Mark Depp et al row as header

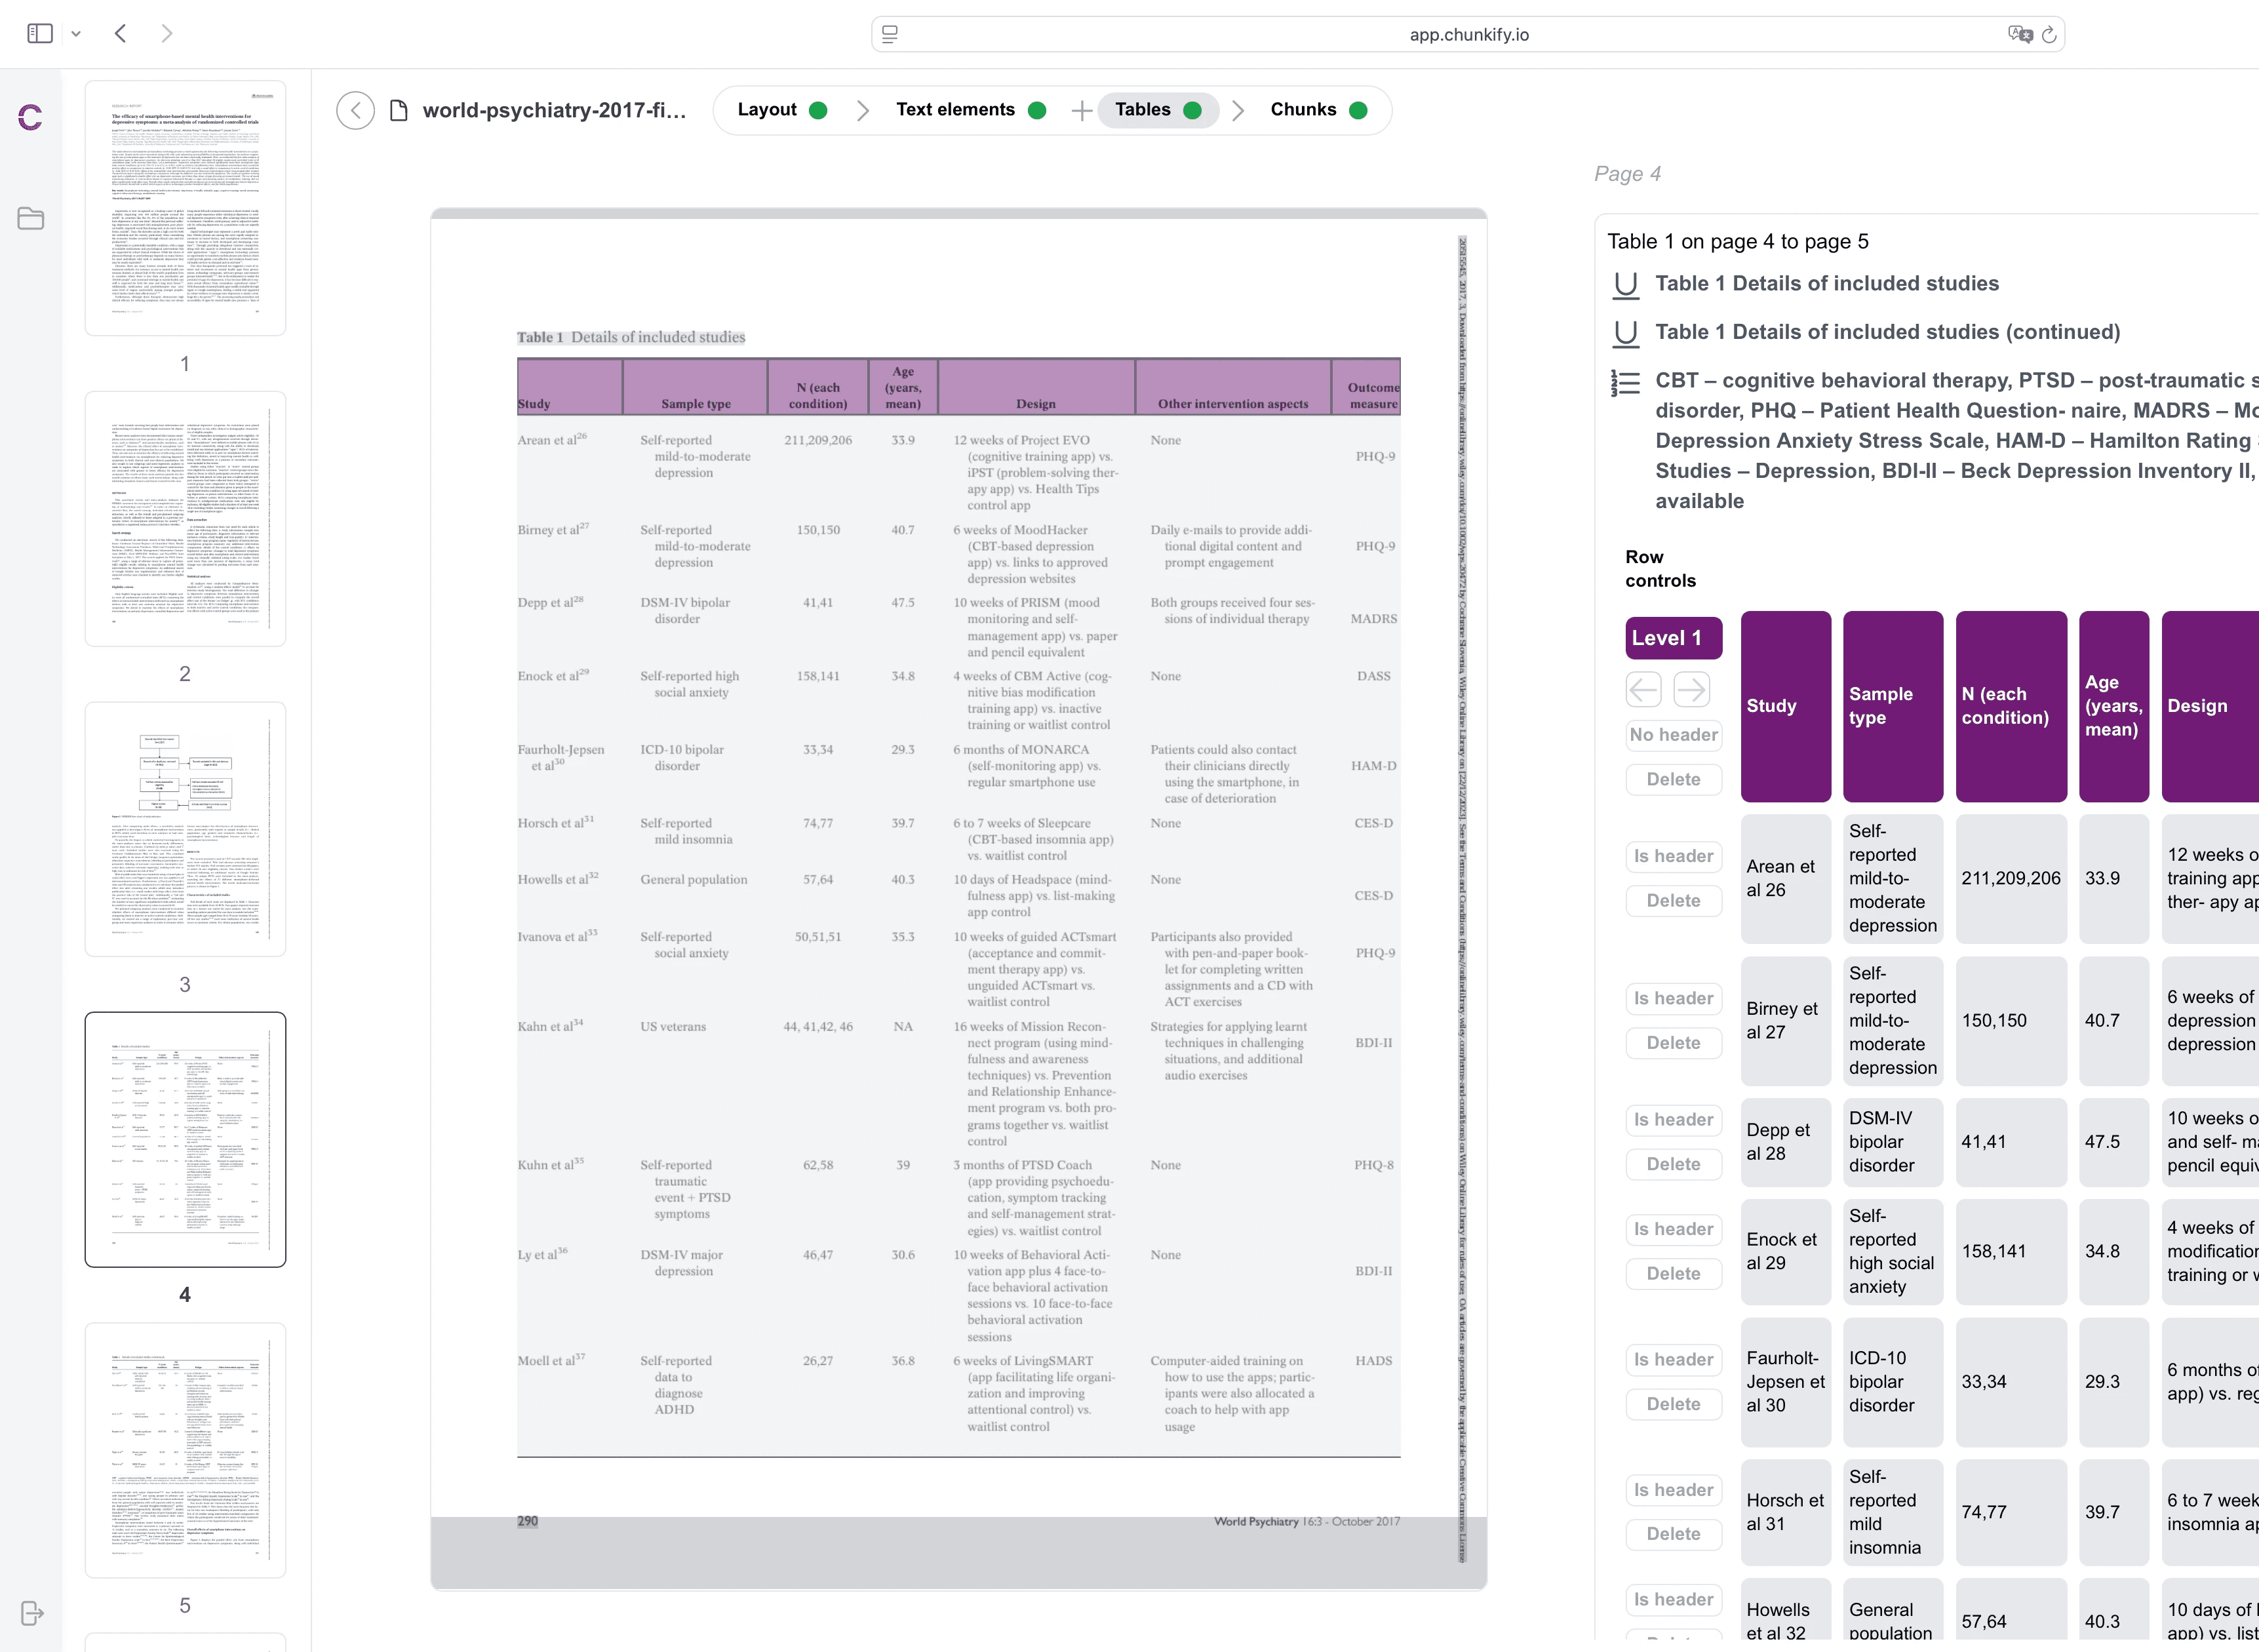(1673, 1120)
